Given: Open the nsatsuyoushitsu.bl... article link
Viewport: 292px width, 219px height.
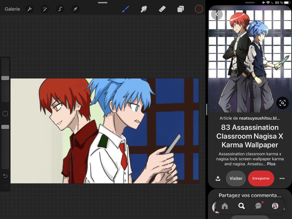Looking at the screenshot, I should (260, 118).
